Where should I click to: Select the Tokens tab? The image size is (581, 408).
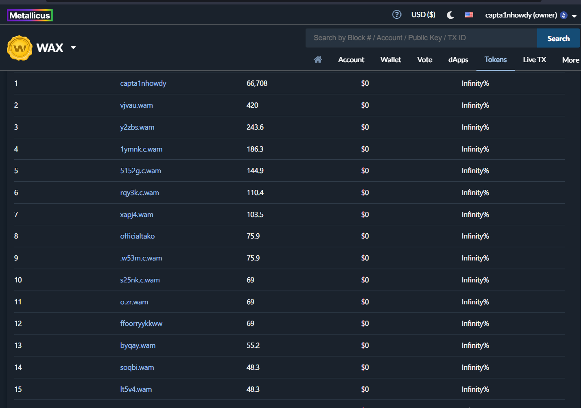pyautogui.click(x=496, y=60)
